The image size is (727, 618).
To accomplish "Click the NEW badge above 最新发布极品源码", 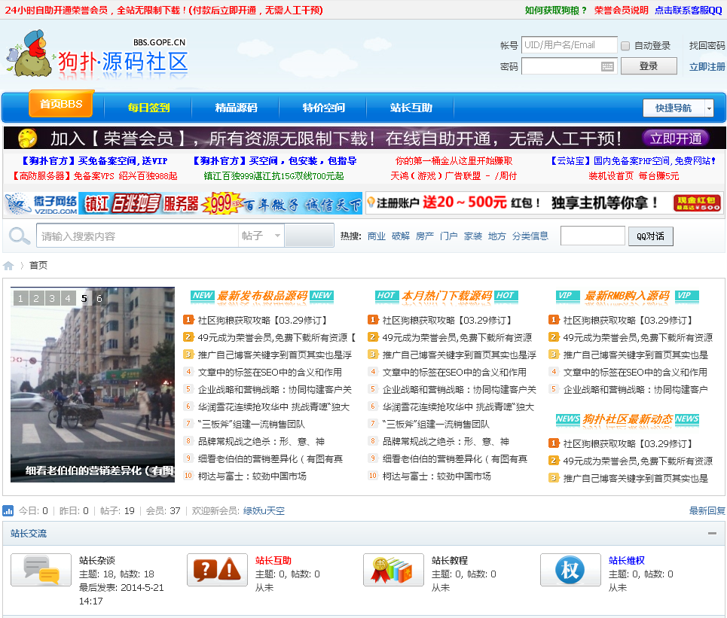I will tap(202, 296).
